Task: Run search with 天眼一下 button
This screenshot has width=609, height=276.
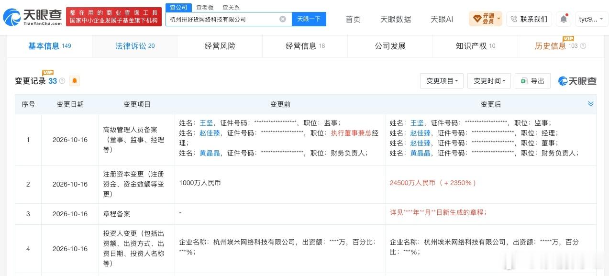Action: [309, 19]
